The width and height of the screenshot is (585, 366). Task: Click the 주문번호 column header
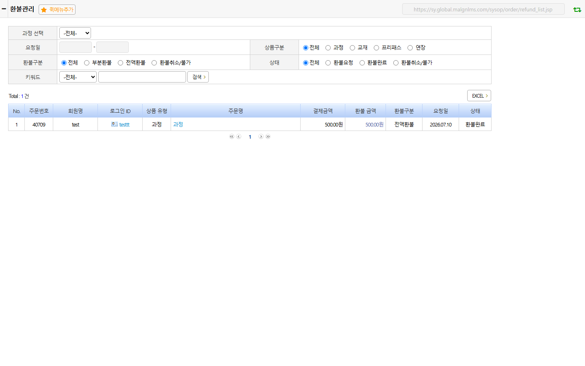[x=39, y=111]
